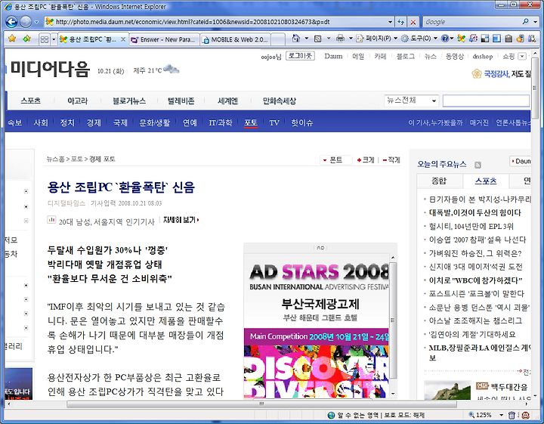Click the 미디어다음 logo
544x424 pixels.
pos(50,69)
